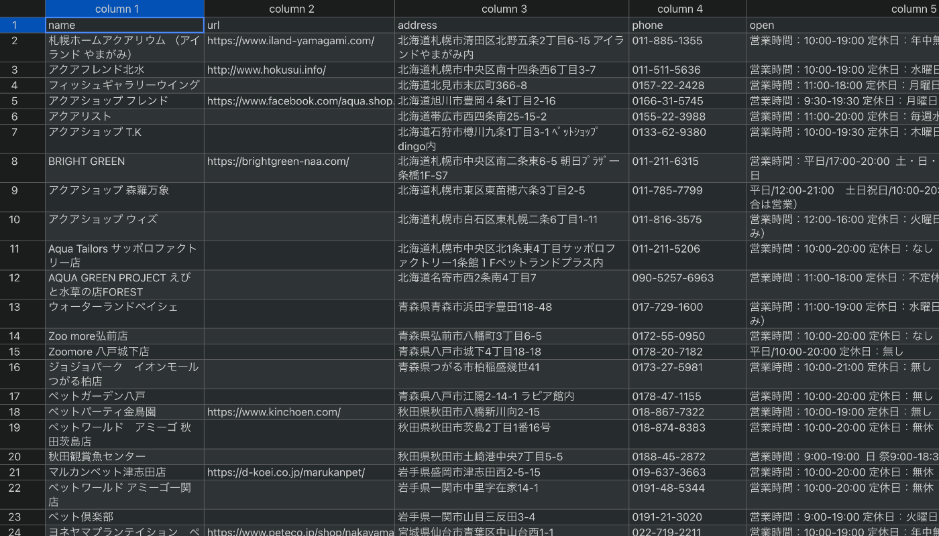Image resolution: width=939 pixels, height=536 pixels.
Task: Select the https://www.iland-yamagami.com/ cell
Action: 299,48
